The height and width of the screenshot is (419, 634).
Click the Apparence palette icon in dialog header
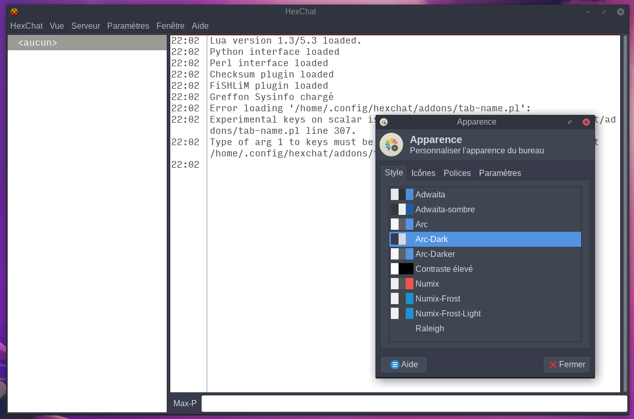click(391, 145)
